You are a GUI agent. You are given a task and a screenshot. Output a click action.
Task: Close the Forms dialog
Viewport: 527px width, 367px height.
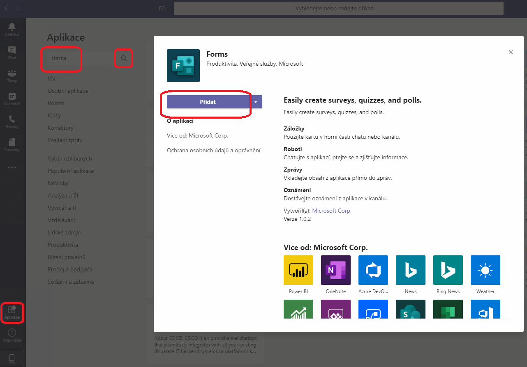coord(511,52)
